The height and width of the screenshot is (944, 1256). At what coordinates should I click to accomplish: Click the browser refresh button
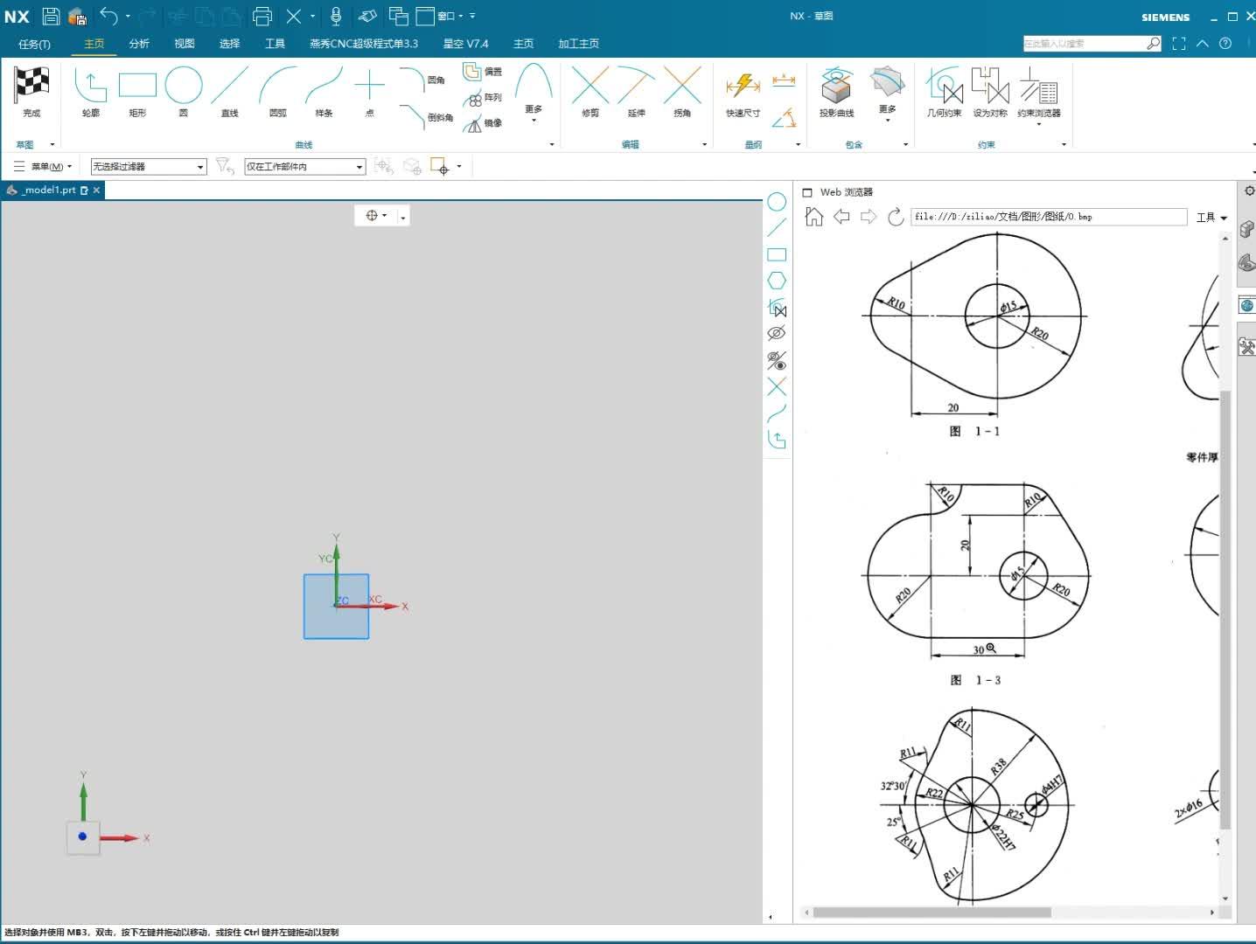[895, 217]
